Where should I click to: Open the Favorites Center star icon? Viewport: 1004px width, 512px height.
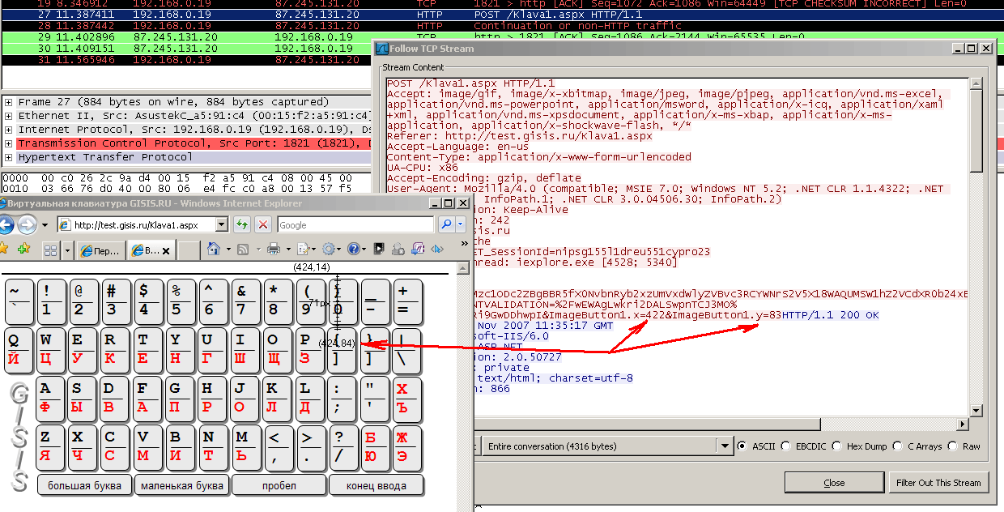point(3,249)
